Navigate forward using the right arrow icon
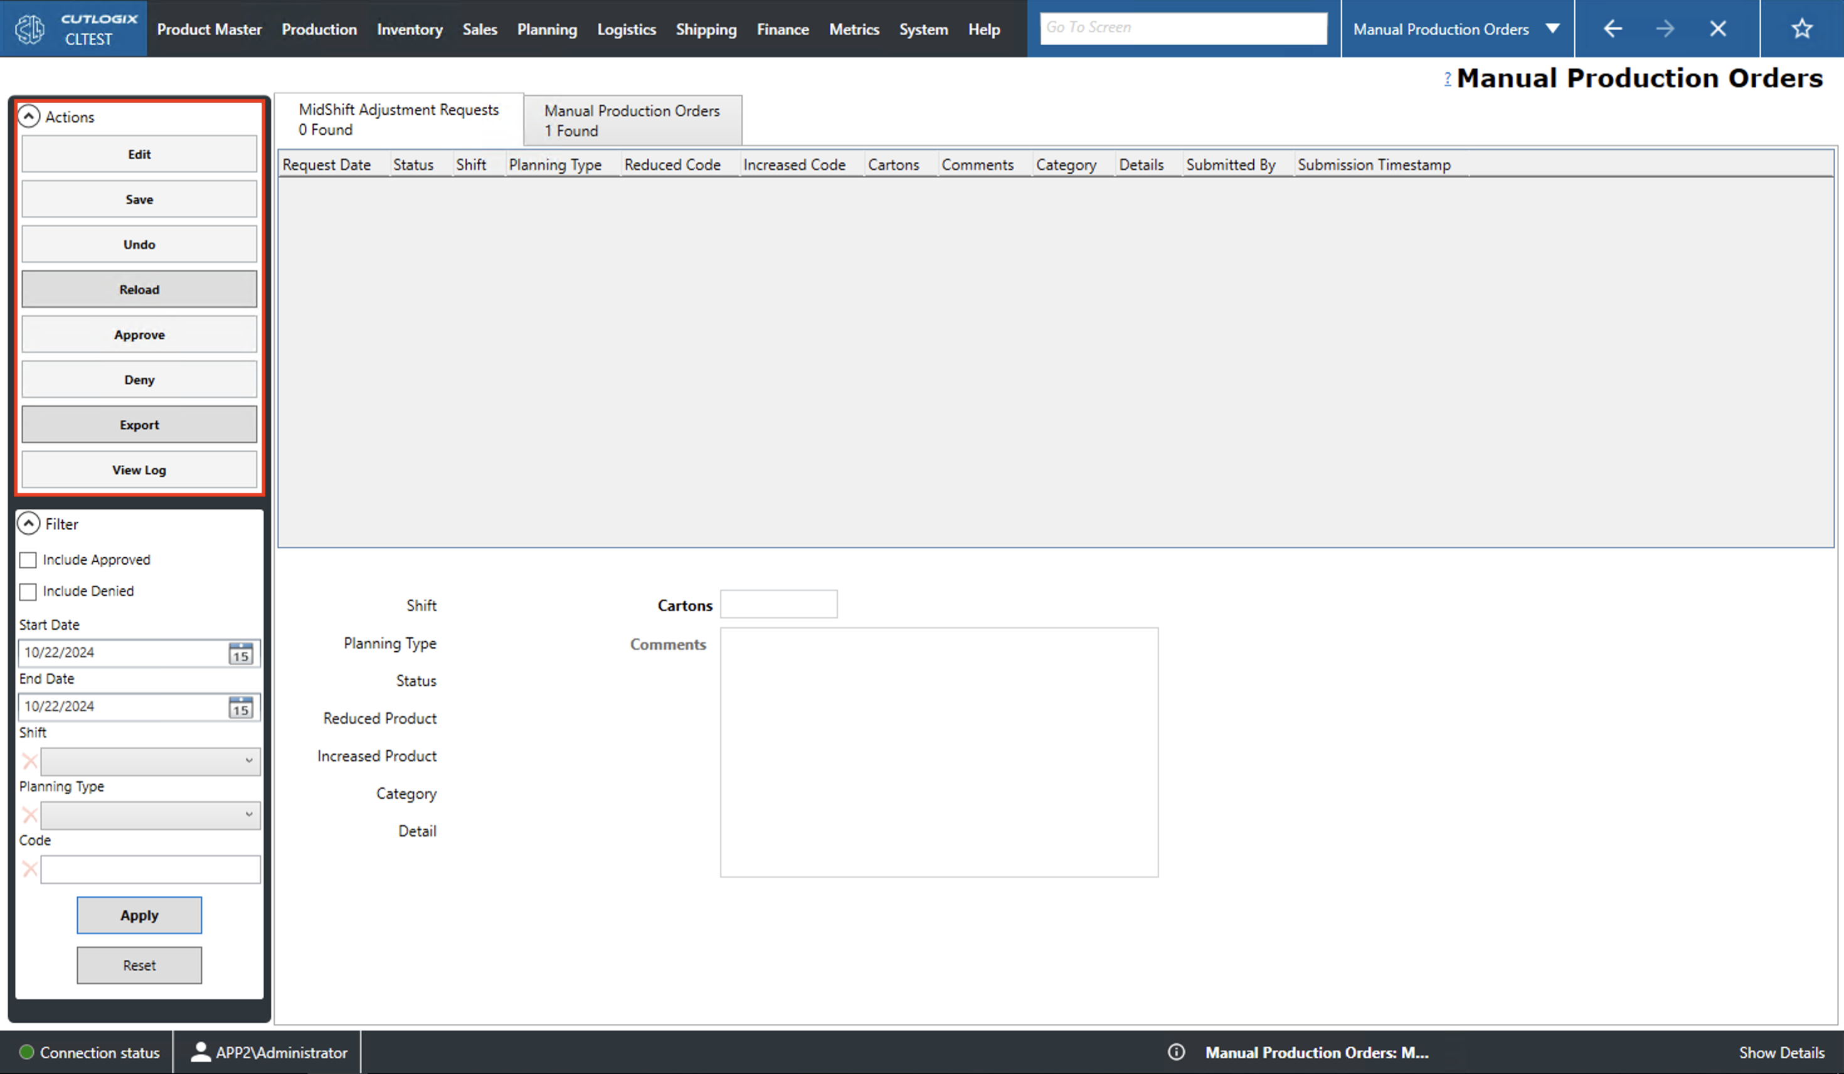 point(1665,29)
